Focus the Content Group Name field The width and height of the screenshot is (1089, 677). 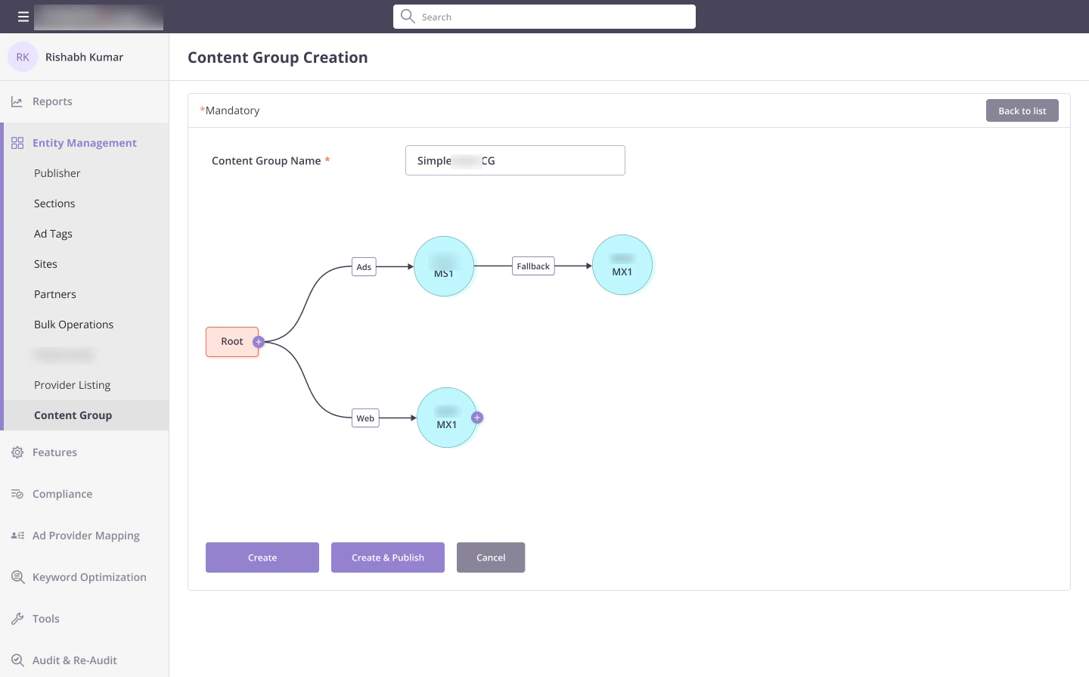tap(515, 160)
